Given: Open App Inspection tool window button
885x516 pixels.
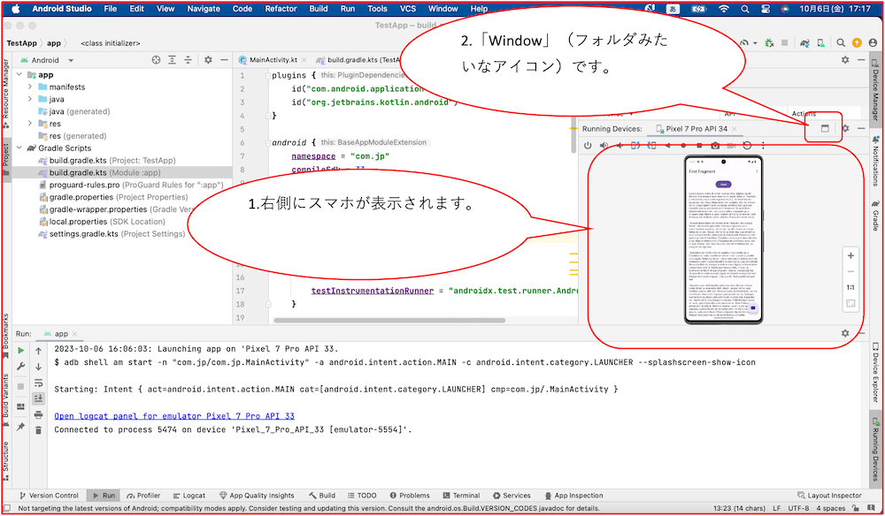Looking at the screenshot, I should pos(574,496).
